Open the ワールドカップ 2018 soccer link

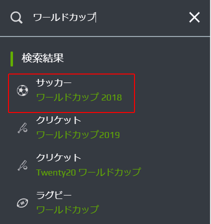pos(79,97)
